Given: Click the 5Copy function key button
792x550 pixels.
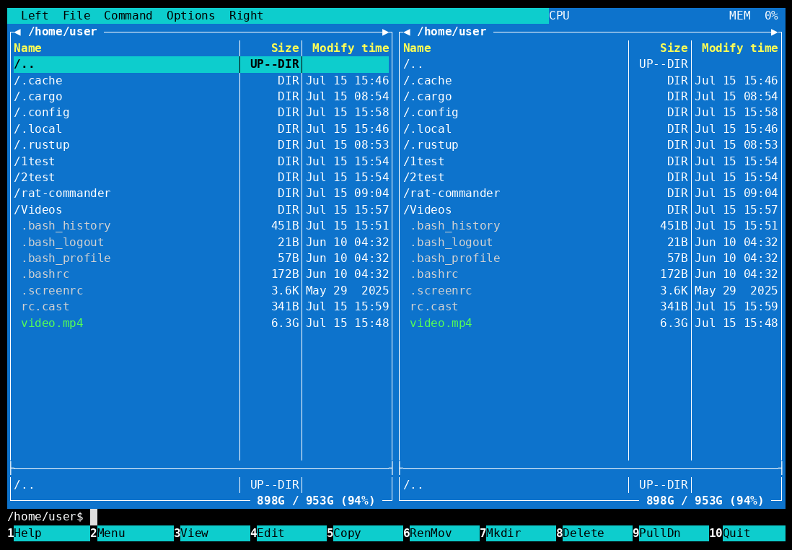Looking at the screenshot, I should coord(365,533).
